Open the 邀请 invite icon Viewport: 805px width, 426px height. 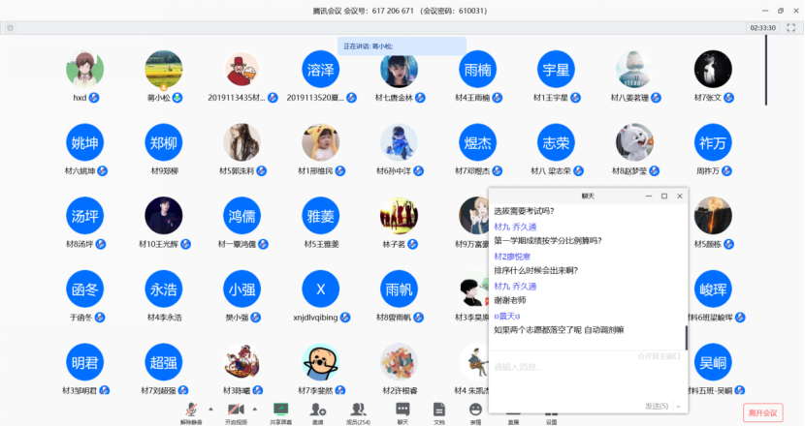[318, 410]
